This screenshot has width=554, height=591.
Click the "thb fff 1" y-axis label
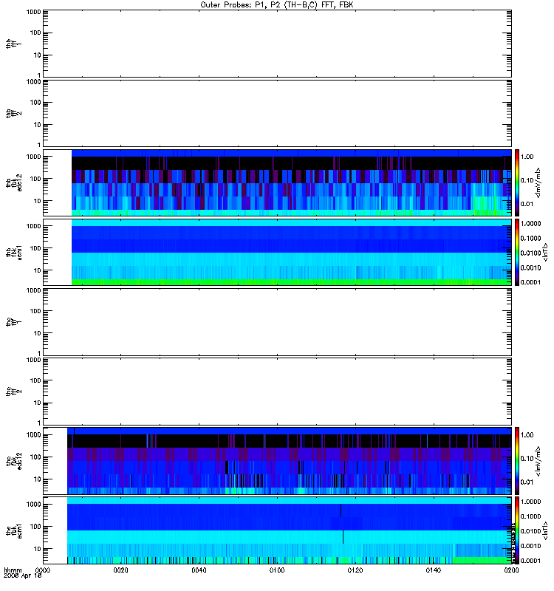(x=13, y=44)
